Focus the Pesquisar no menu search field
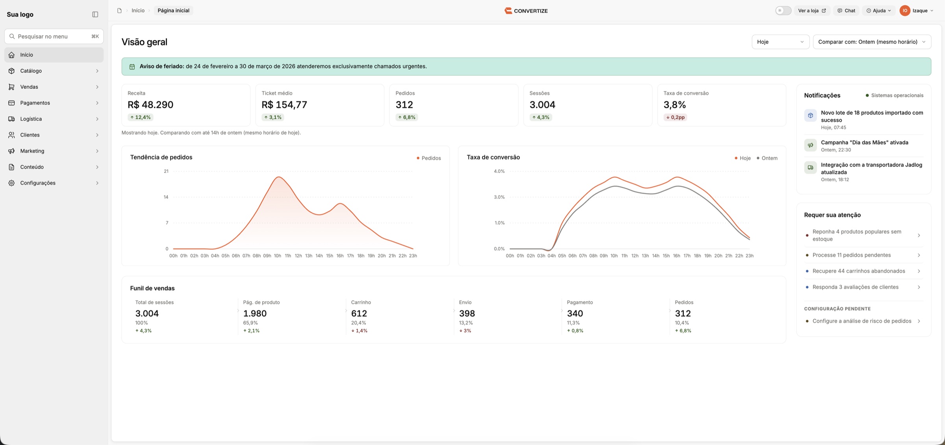This screenshot has width=945, height=445. pos(54,36)
